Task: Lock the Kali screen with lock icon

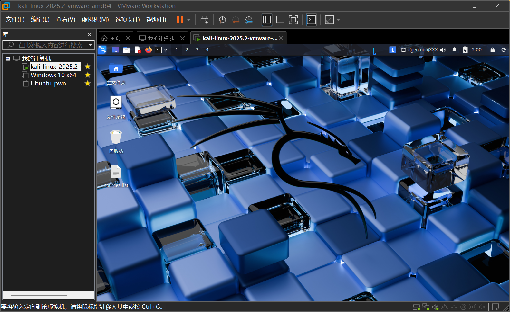Action: click(493, 50)
